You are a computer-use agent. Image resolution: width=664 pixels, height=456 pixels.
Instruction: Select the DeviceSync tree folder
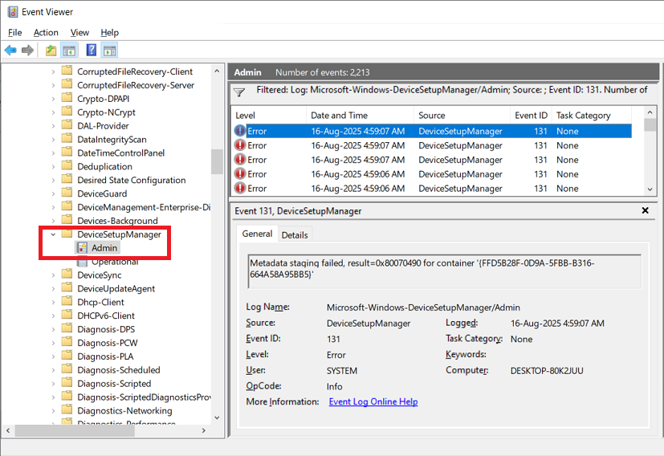tap(99, 275)
